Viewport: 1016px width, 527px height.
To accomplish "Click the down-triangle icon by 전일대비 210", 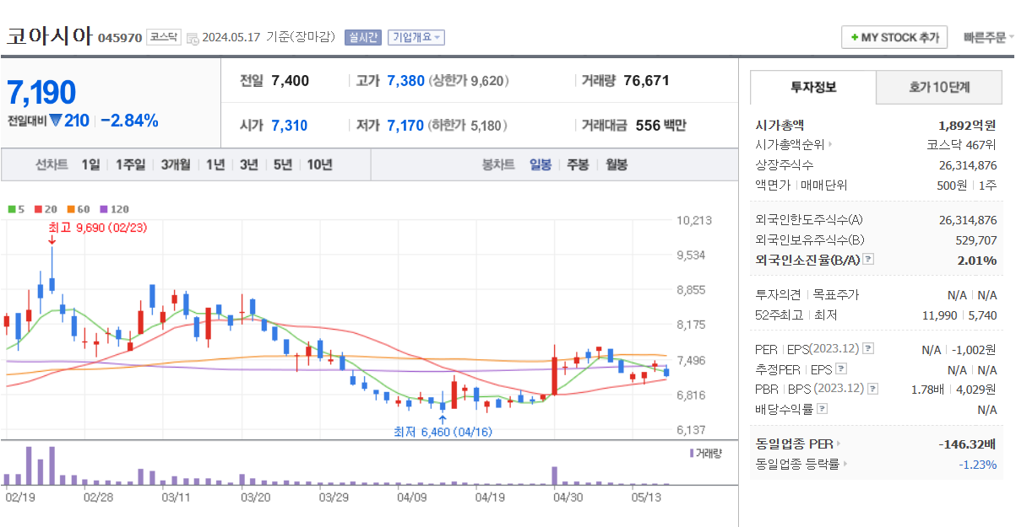I will coord(56,121).
